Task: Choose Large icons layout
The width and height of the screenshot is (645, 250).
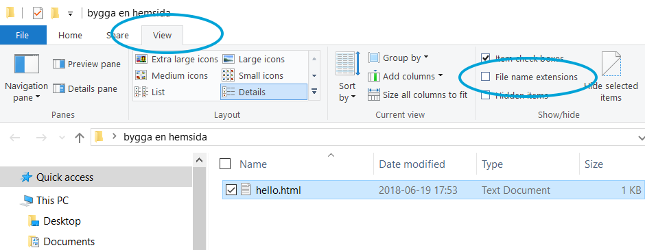Action: (x=253, y=59)
